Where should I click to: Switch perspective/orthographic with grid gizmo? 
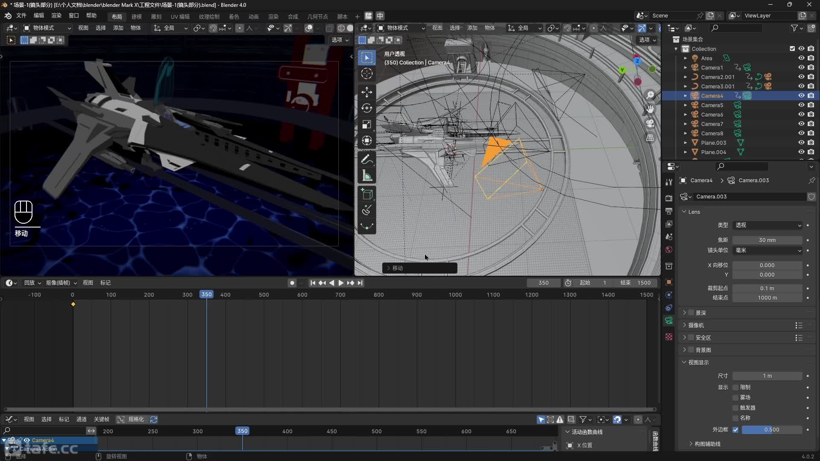click(650, 138)
